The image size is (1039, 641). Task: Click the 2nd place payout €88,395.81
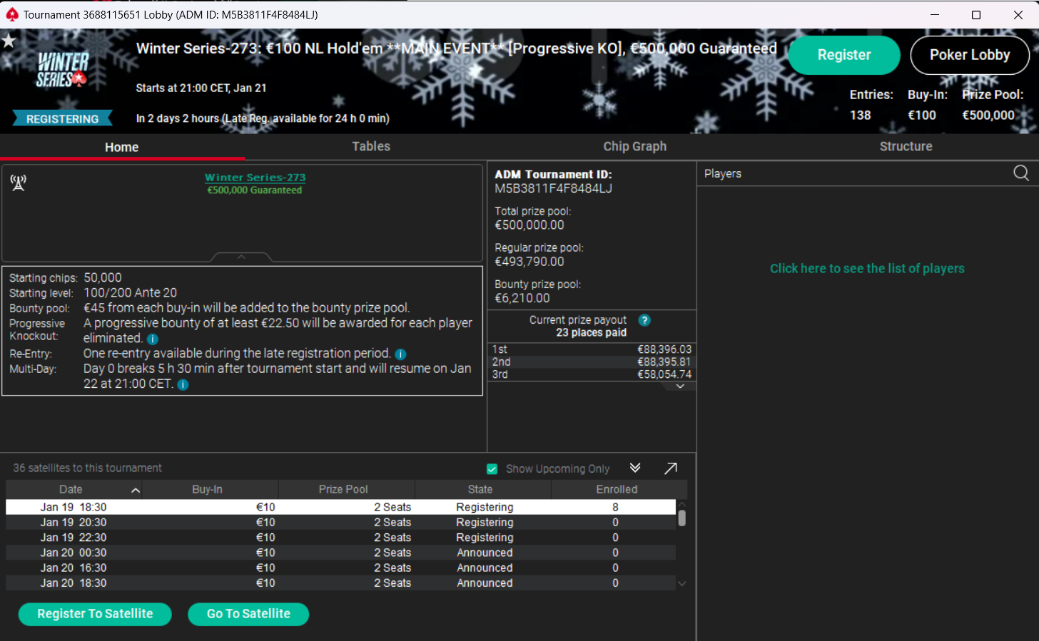click(x=664, y=362)
